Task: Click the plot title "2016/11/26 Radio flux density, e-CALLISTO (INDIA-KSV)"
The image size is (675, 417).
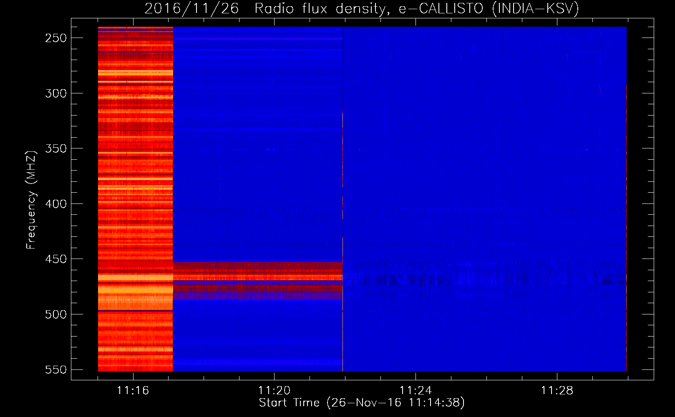Action: coord(362,8)
